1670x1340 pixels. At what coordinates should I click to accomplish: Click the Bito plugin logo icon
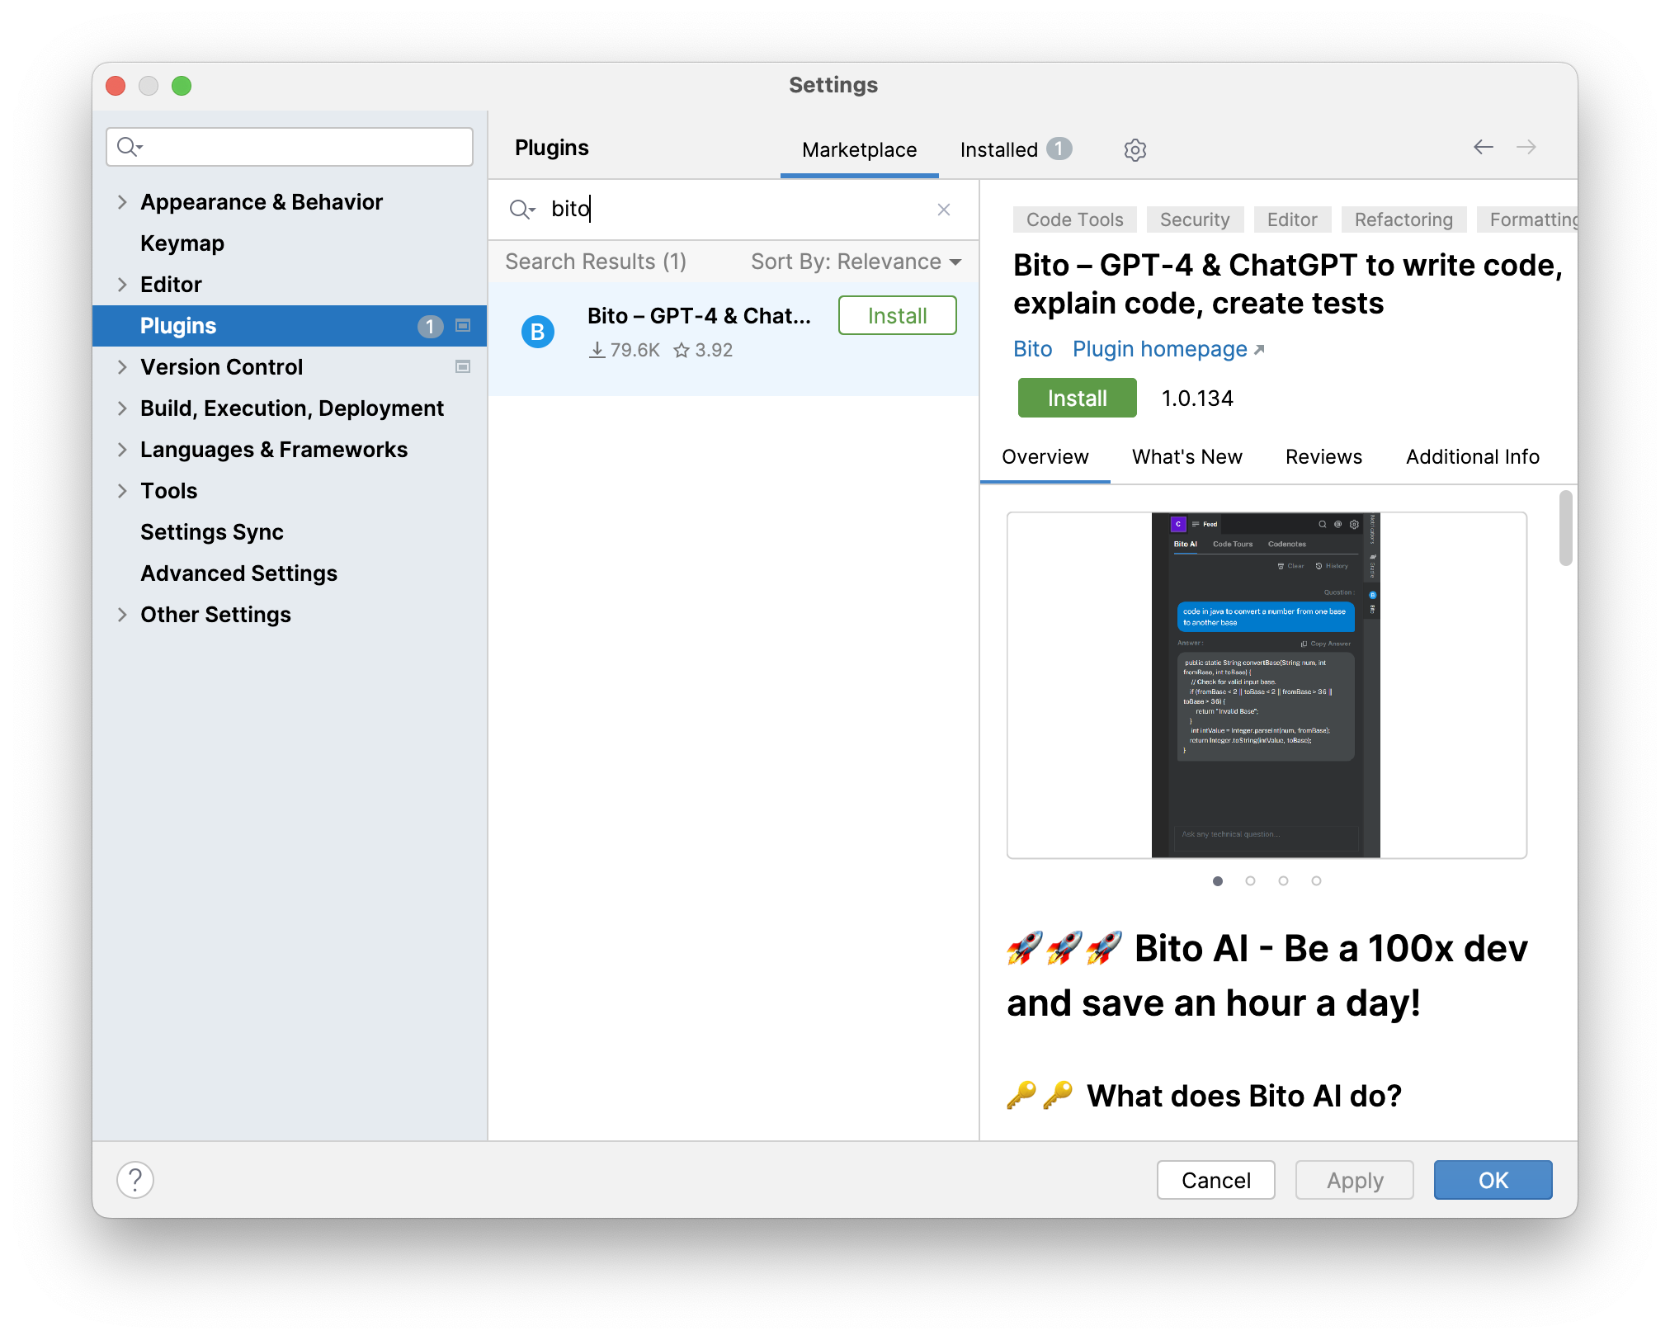538,332
